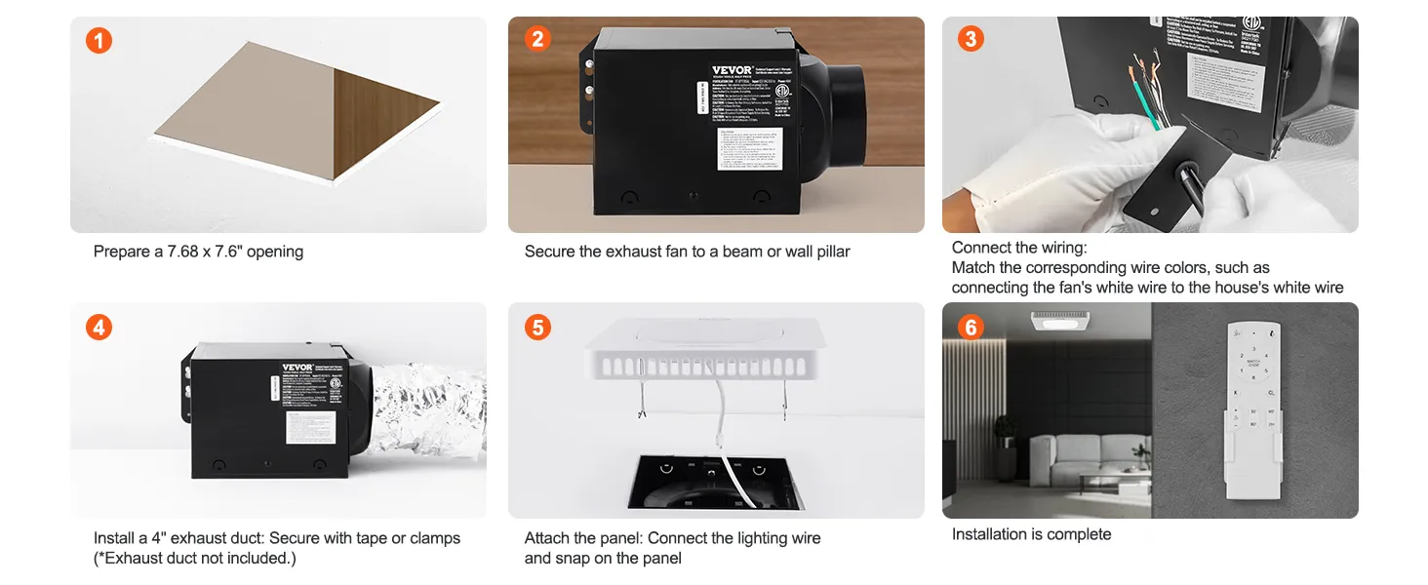Open the ceiling opening photo
Screen dimensions: 1428x585
pos(278,125)
